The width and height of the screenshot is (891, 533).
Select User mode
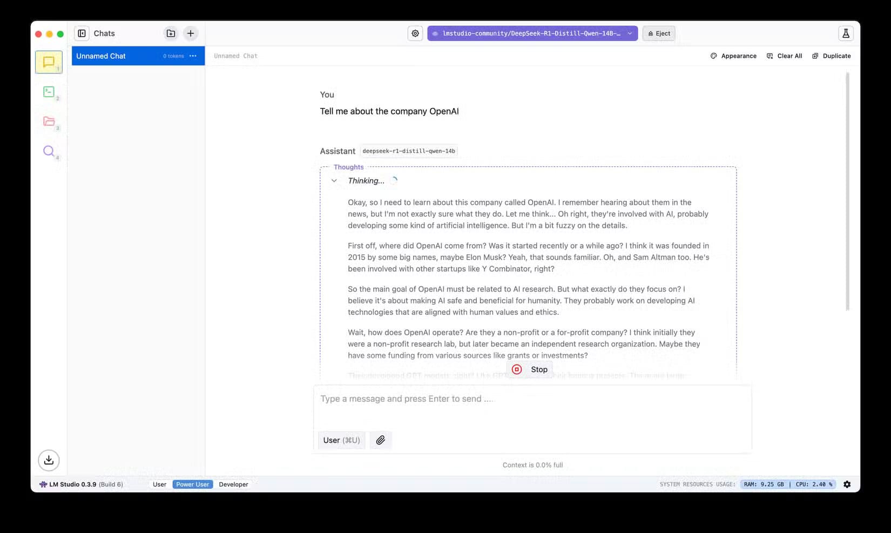pos(159,484)
